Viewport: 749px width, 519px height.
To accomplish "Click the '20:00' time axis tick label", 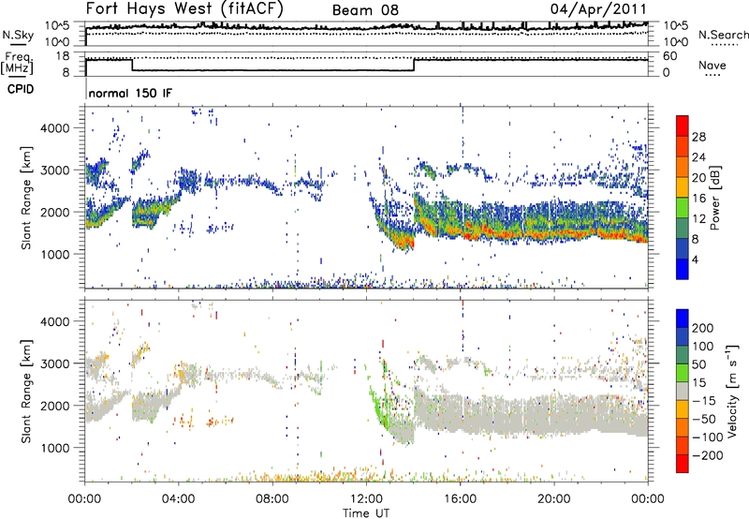I will [553, 499].
